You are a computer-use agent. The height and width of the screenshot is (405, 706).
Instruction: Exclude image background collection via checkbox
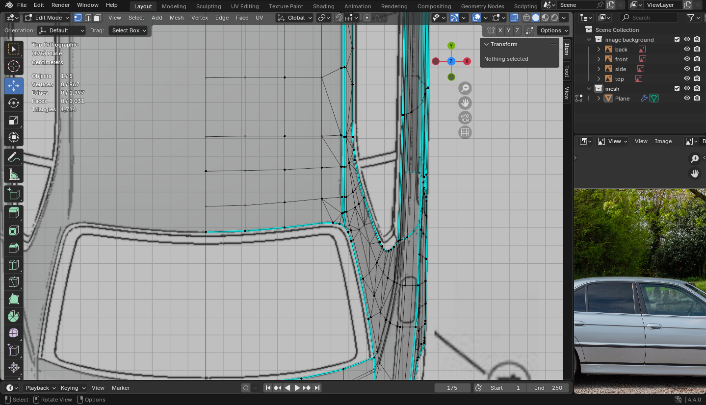tap(677, 40)
